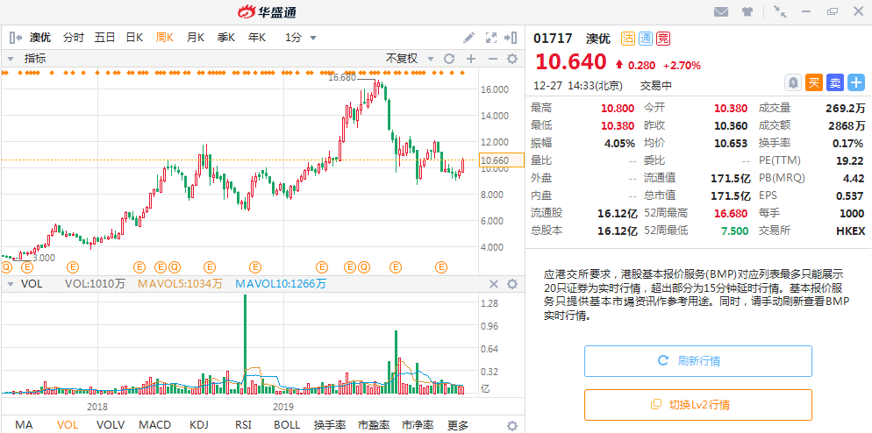Toggle fullscreen chart view
872x433 pixels.
tap(491, 38)
